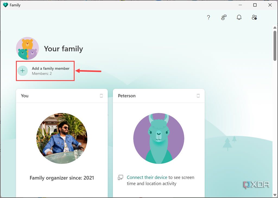Click your profile photo on the You card

(62, 138)
